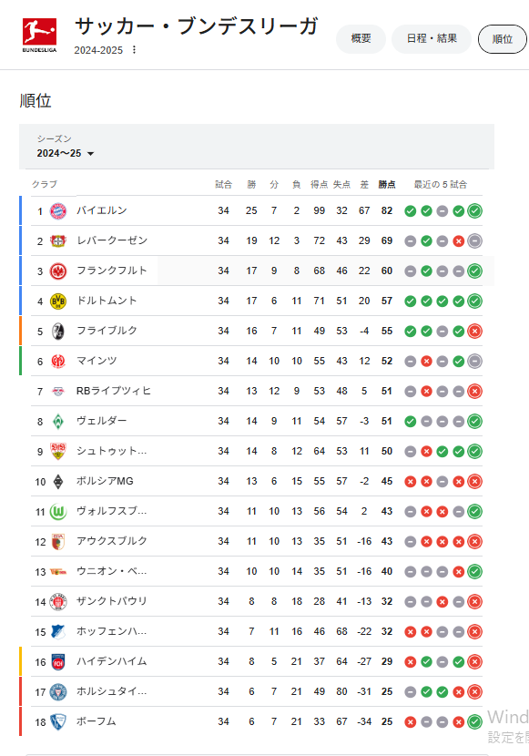Open the ザンクトパウリ team row
The width and height of the screenshot is (529, 756).
pos(257,602)
